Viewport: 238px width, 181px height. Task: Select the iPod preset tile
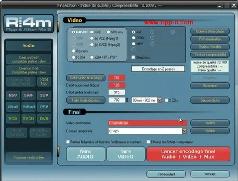click(x=13, y=107)
